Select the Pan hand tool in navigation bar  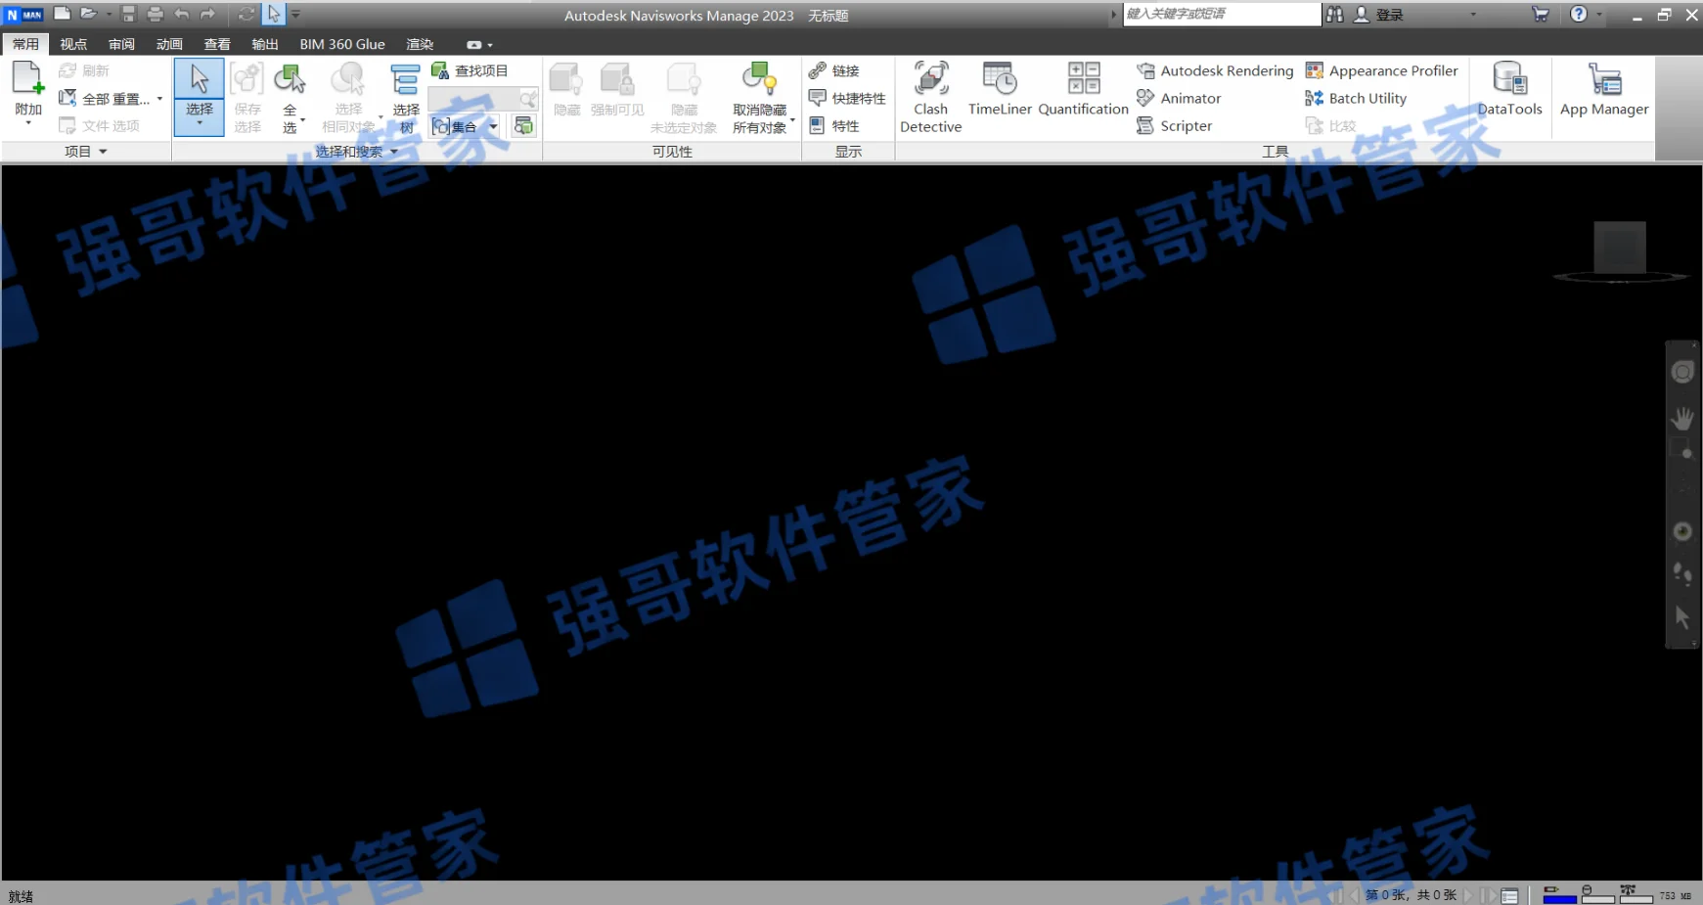[1682, 419]
